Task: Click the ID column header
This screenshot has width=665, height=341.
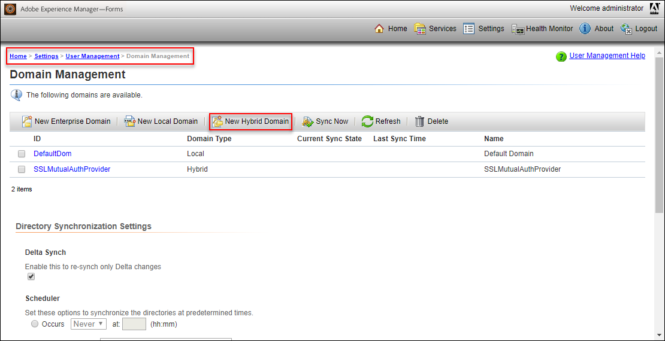Action: pyautogui.click(x=37, y=139)
